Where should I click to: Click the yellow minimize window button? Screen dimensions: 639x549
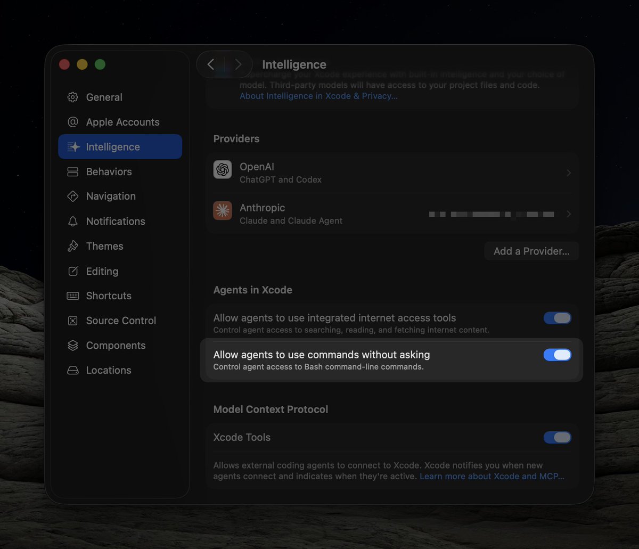tap(82, 64)
